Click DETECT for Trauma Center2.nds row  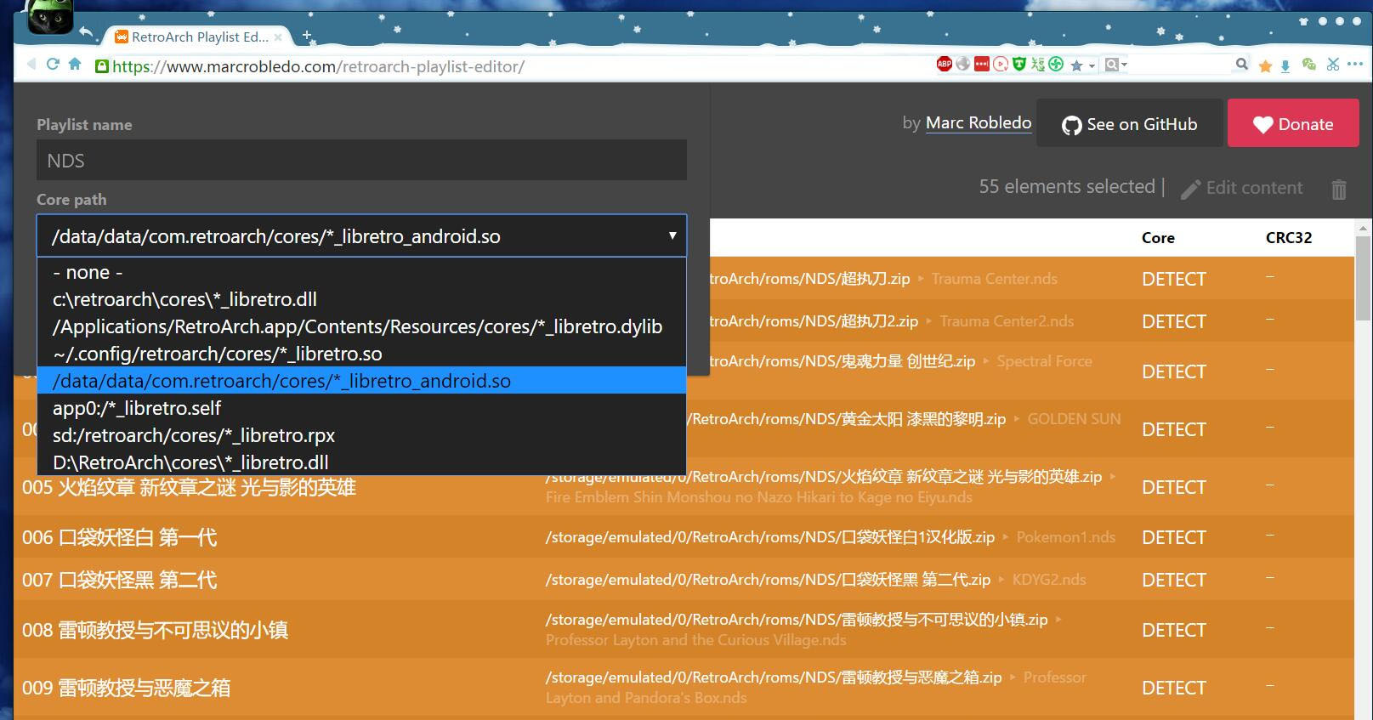tap(1173, 321)
